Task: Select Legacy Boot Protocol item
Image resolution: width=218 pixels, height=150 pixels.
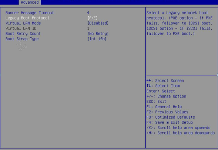Action: (27, 18)
